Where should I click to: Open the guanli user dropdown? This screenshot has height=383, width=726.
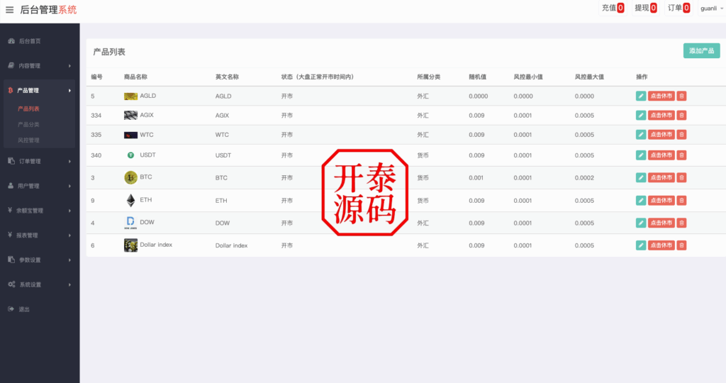711,9
